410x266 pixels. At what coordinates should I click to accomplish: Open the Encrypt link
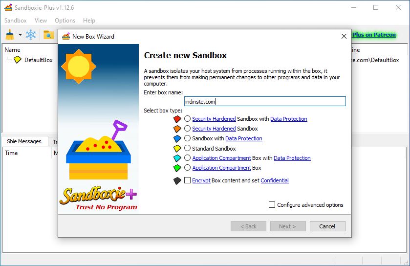point(201,180)
